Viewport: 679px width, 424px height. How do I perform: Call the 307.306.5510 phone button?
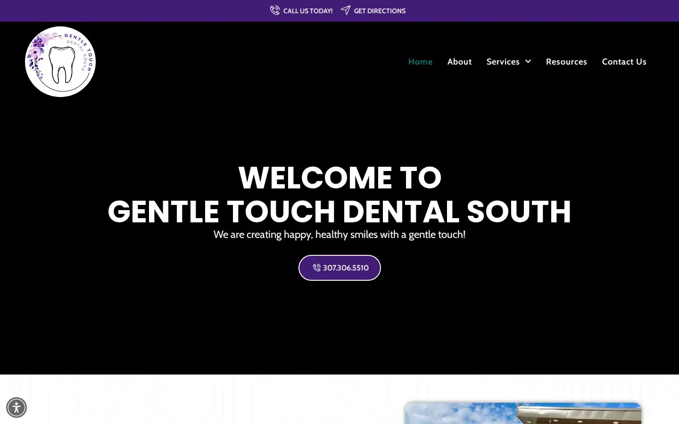click(339, 268)
